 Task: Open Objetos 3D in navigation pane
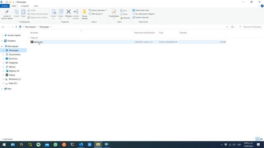14,71
